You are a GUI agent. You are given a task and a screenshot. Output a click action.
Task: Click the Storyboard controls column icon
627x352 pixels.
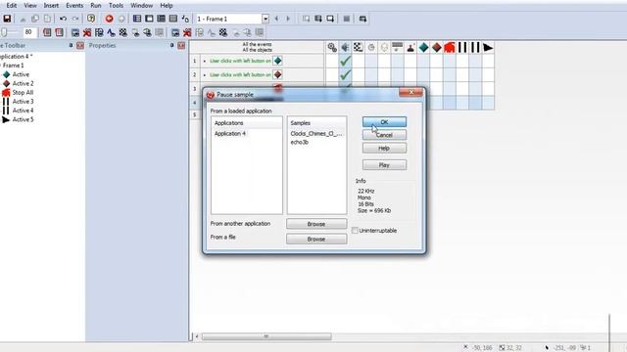(358, 48)
